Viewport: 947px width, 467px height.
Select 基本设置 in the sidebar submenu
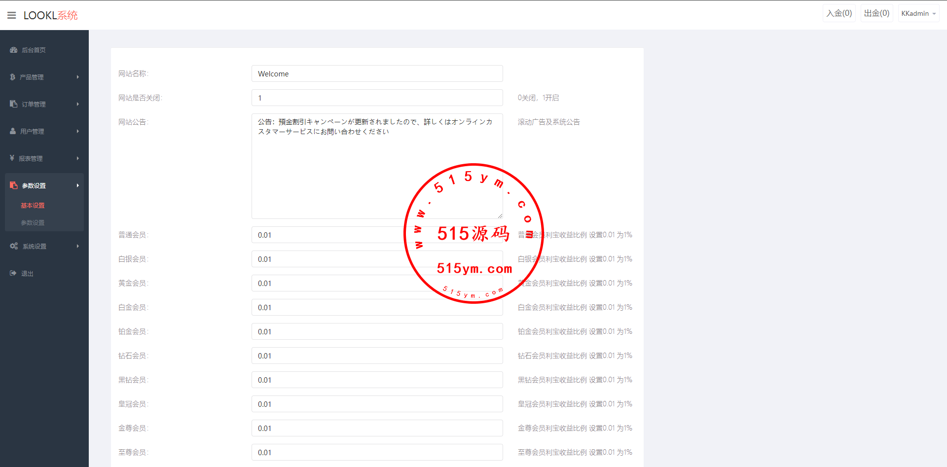coord(33,206)
